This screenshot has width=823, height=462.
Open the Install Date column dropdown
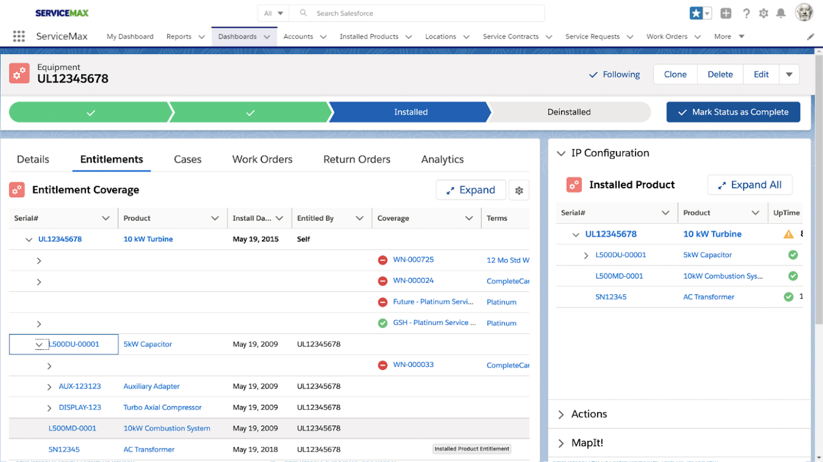pyautogui.click(x=279, y=218)
